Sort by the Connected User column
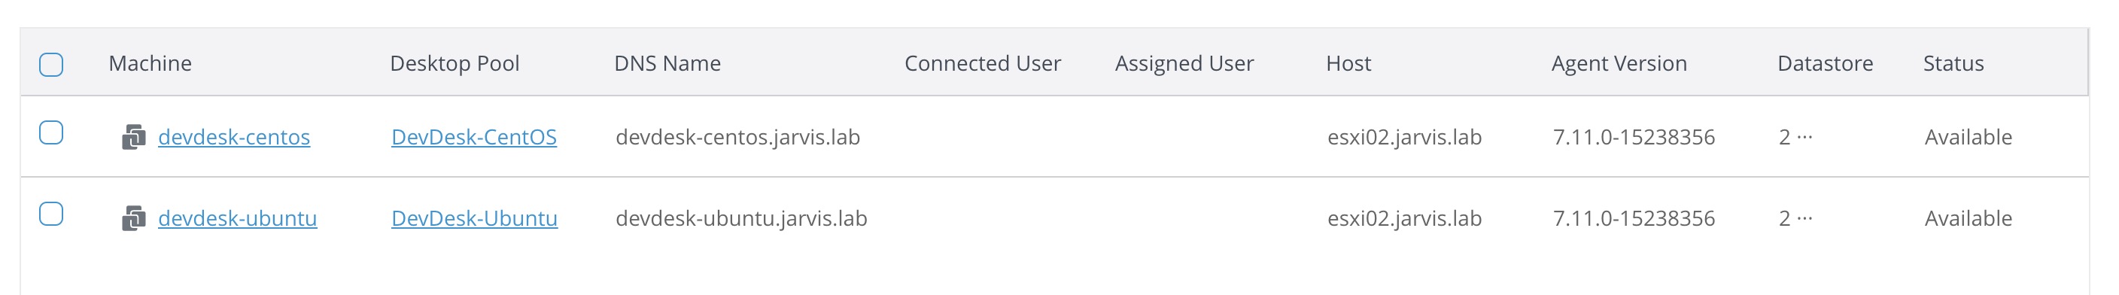This screenshot has width=2119, height=295. click(982, 63)
